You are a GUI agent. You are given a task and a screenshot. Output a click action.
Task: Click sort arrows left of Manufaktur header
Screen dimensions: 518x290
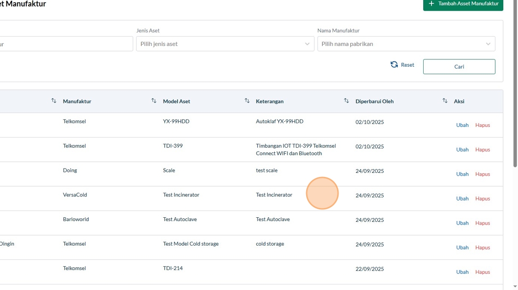[54, 101]
